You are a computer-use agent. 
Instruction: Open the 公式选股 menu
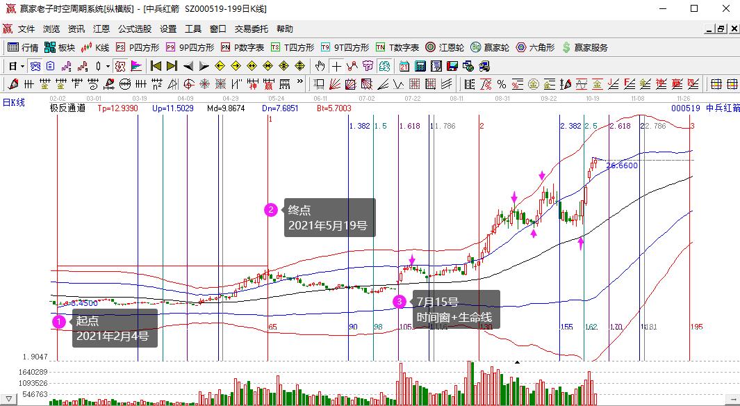click(x=135, y=29)
